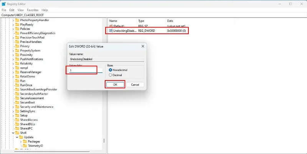Click the Registry Editor title bar icon
Image resolution: width=307 pixels, height=154 pixels.
tap(3, 4)
